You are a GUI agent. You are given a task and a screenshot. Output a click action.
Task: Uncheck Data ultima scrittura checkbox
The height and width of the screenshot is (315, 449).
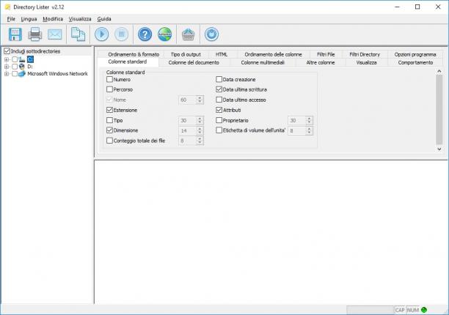tap(219, 89)
